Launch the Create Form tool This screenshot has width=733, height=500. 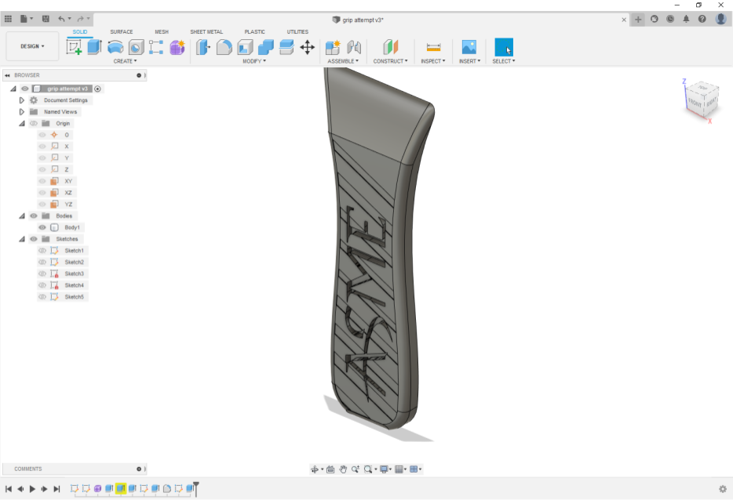[176, 48]
